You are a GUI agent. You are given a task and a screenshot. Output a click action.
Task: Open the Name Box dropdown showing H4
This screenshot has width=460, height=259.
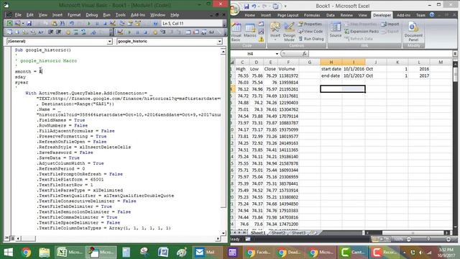coord(277,54)
